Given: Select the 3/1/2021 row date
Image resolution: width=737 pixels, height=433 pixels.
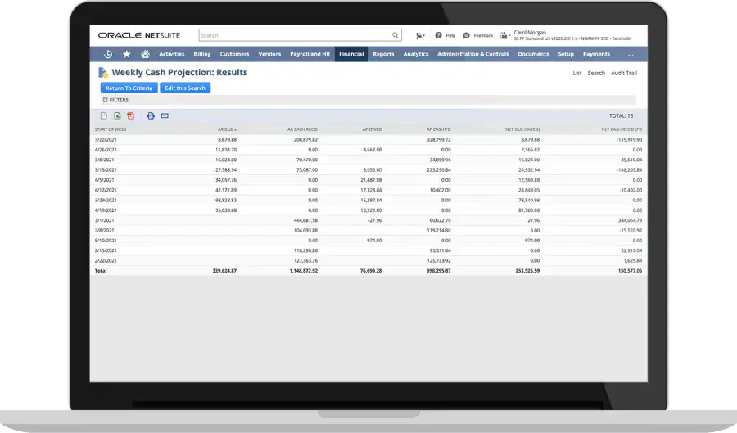Looking at the screenshot, I should [104, 220].
